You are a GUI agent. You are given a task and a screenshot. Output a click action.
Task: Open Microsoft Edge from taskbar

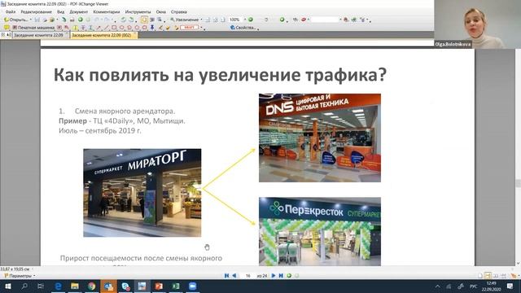tap(58, 286)
